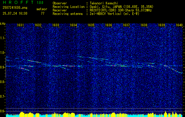Click the Receiving antenna label
Viewport: 185px width, 117px height.
(68, 14)
